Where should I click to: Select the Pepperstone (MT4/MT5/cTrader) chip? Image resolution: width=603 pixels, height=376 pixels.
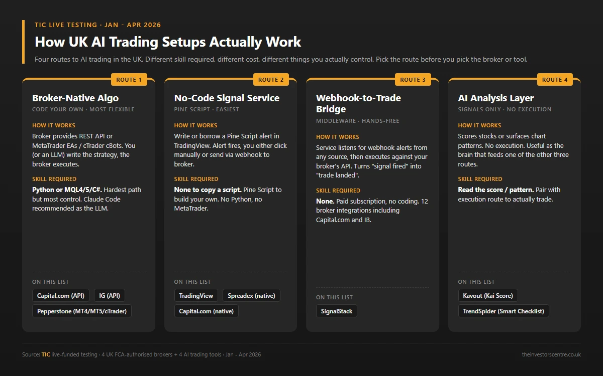pyautogui.click(x=82, y=311)
